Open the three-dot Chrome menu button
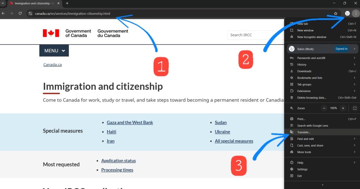The image size is (360, 189). 356,14
